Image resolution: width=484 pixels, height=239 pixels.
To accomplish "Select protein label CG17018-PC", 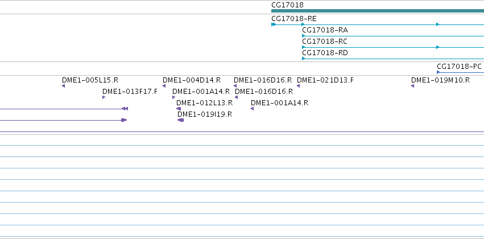I will [x=459, y=67].
